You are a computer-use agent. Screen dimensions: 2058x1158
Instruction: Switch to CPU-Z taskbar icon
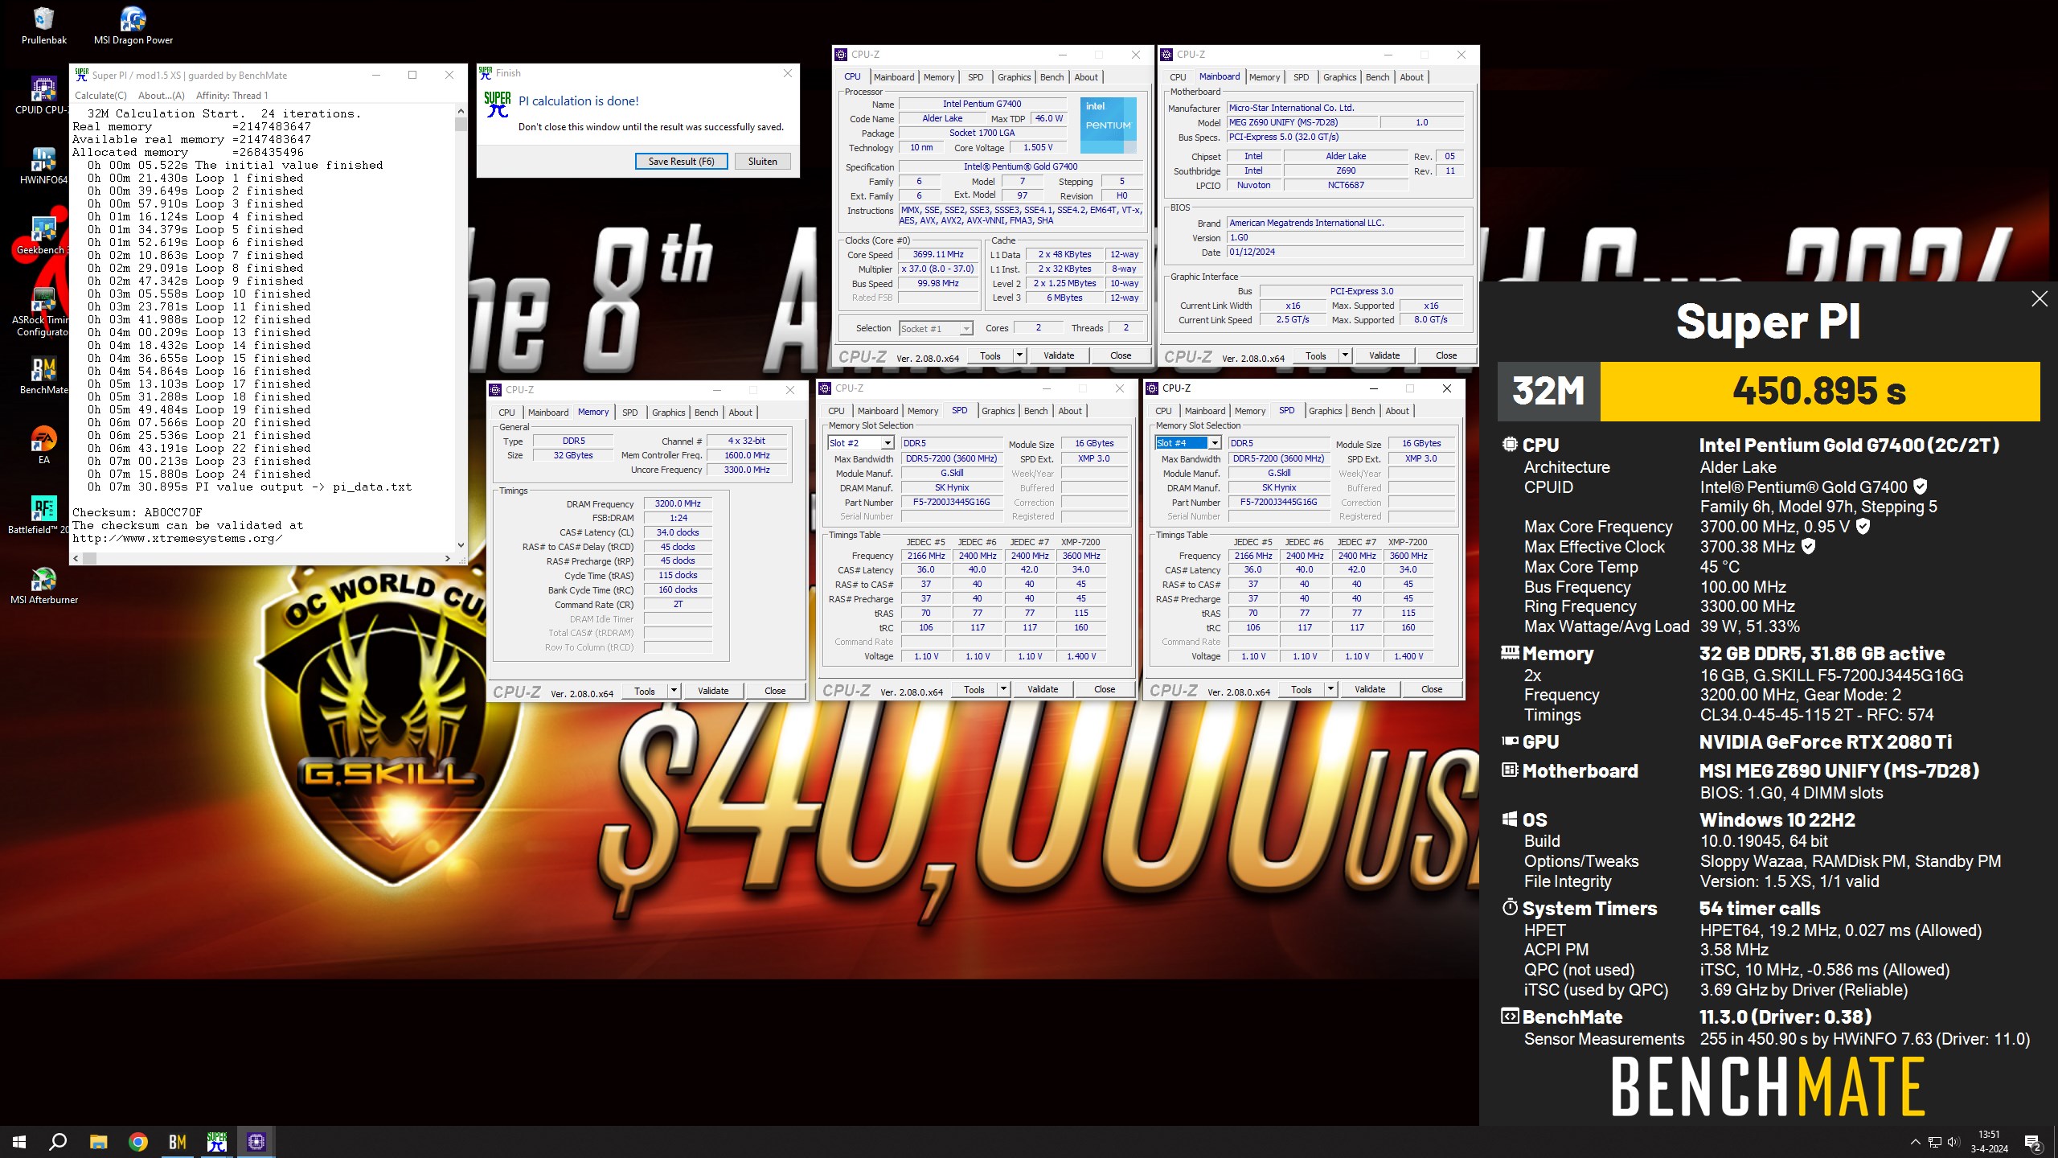click(x=256, y=1142)
